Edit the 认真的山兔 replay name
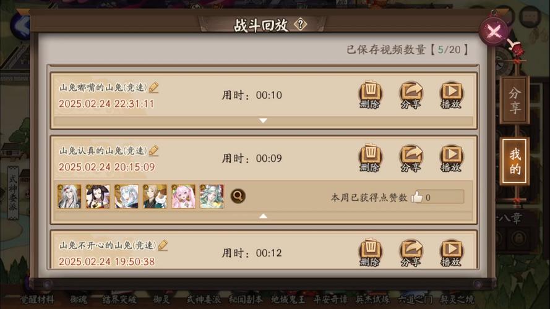The width and height of the screenshot is (550, 309). [x=153, y=150]
